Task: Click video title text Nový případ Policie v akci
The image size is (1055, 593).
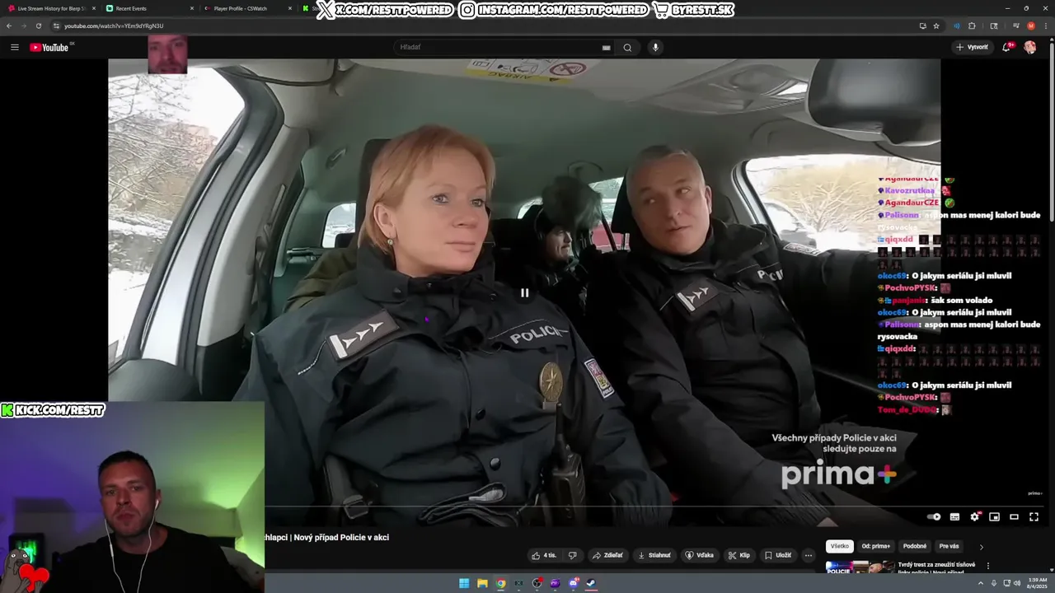Action: pyautogui.click(x=341, y=537)
